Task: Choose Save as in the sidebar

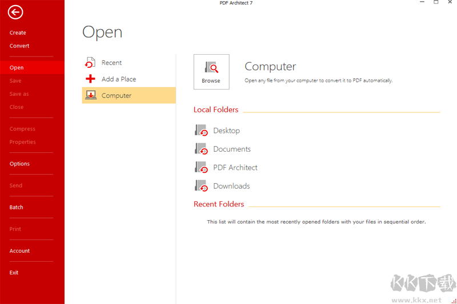Action: pyautogui.click(x=19, y=94)
